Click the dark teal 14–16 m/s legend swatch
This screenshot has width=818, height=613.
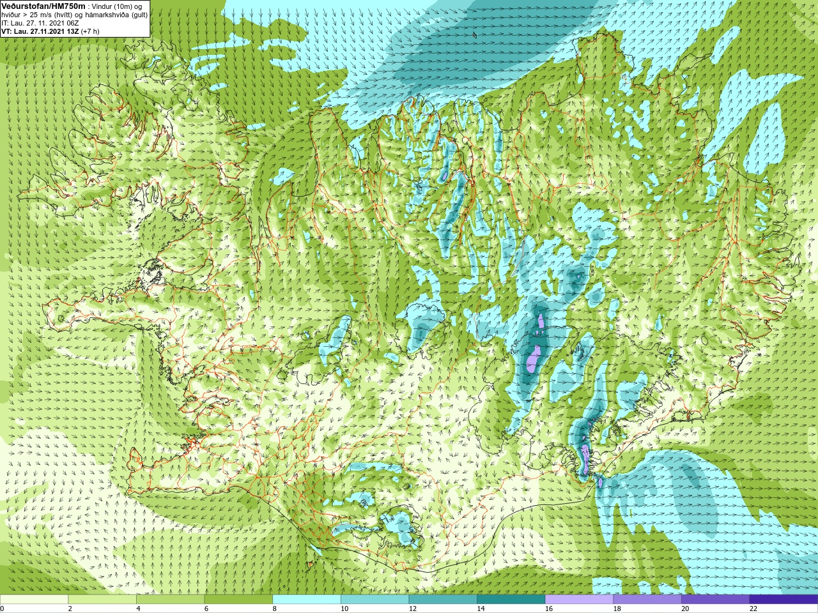[x=511, y=600]
